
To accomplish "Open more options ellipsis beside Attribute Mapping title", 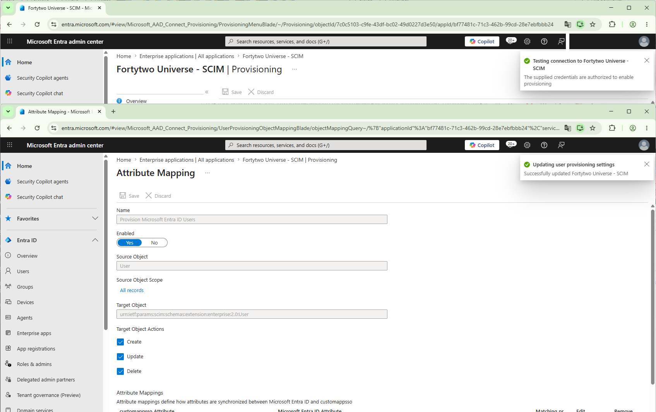I will [207, 173].
